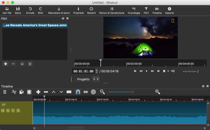Paste filters button in Filtri panel

[30, 64]
